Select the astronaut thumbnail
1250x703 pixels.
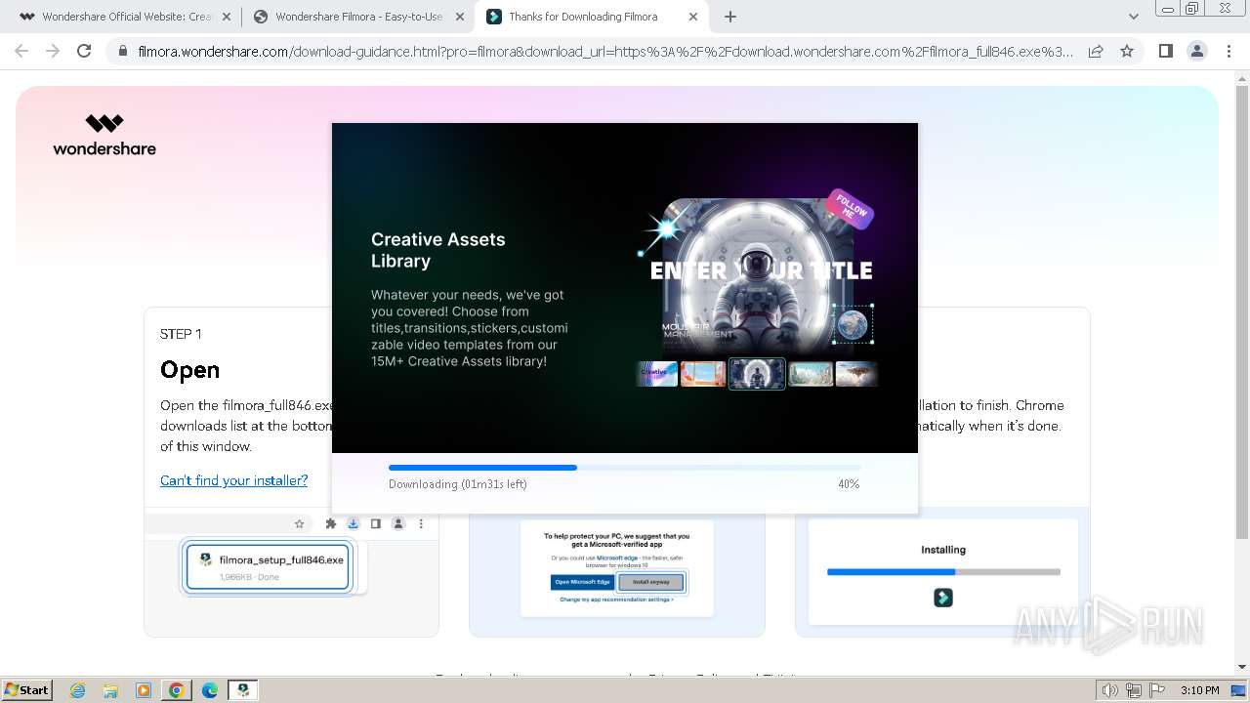(757, 373)
